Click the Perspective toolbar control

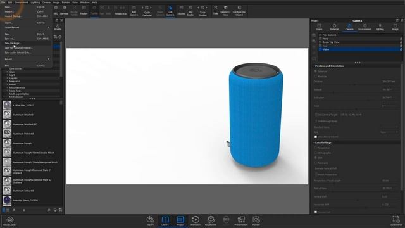pos(120,11)
